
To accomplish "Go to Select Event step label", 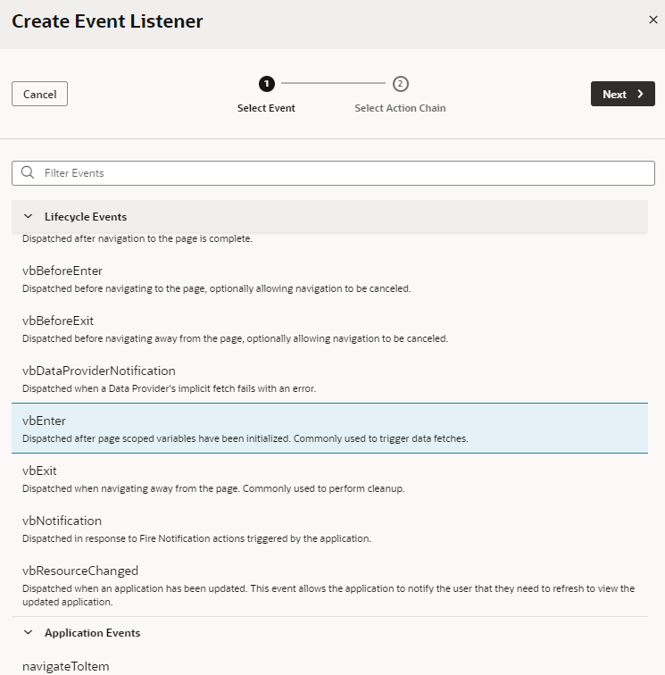I will [x=266, y=108].
